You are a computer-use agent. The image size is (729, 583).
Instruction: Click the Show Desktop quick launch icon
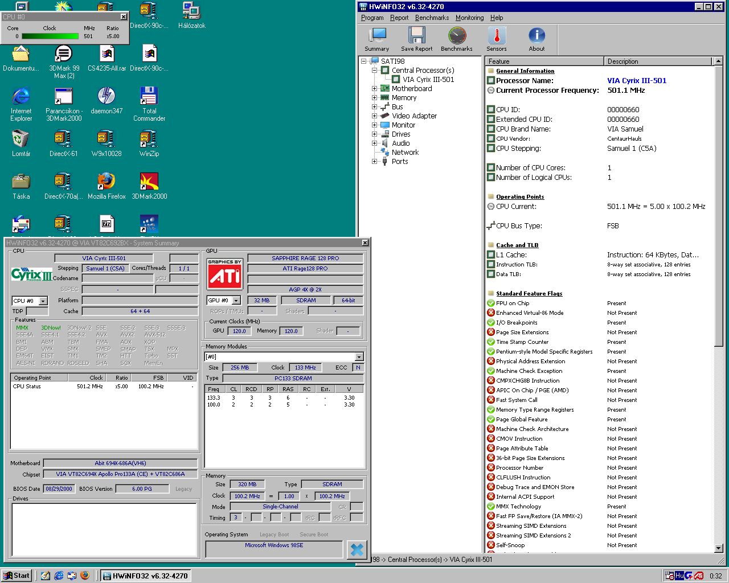46,576
